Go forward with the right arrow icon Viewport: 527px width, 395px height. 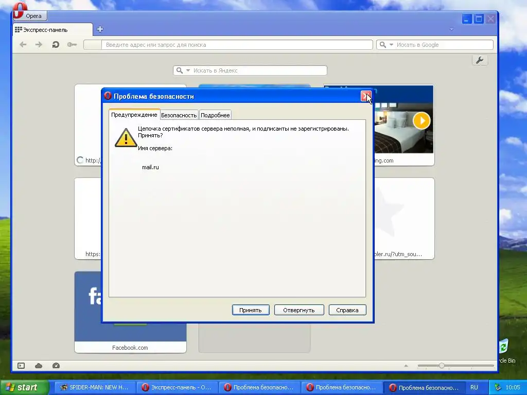click(39, 45)
